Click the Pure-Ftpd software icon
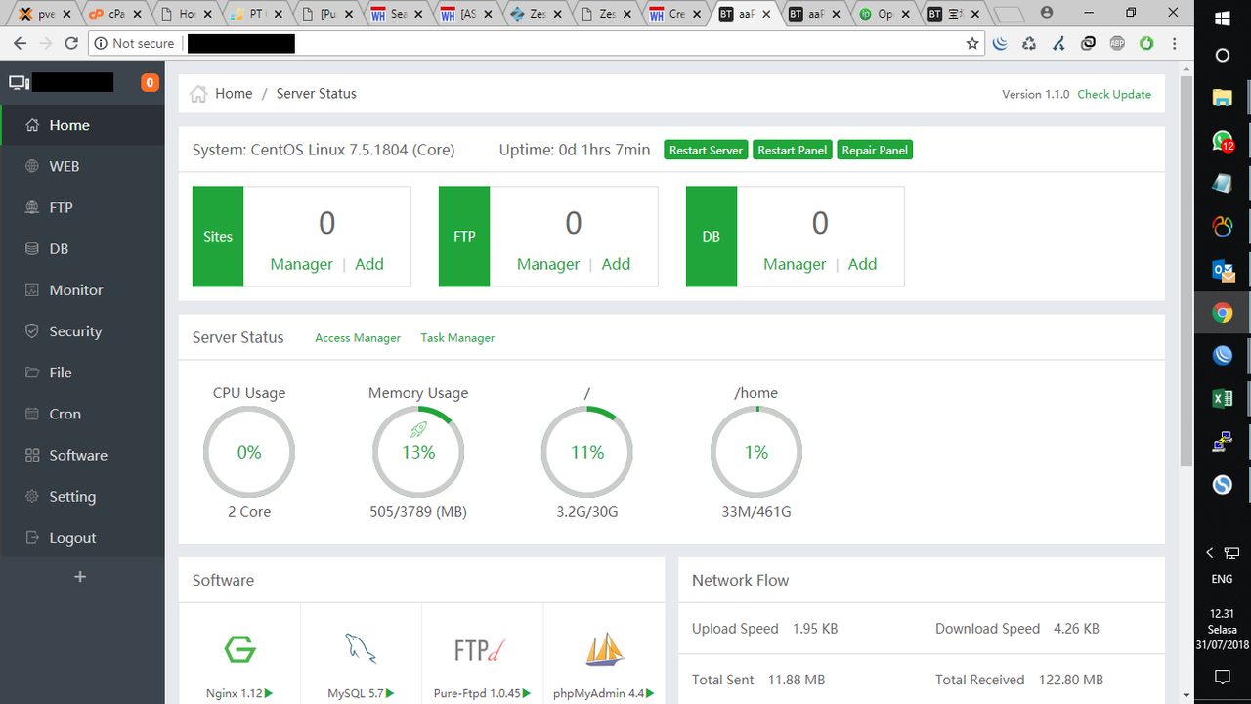The height and width of the screenshot is (704, 1251). click(x=482, y=649)
